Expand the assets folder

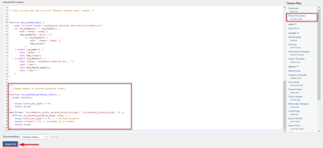point(292,24)
